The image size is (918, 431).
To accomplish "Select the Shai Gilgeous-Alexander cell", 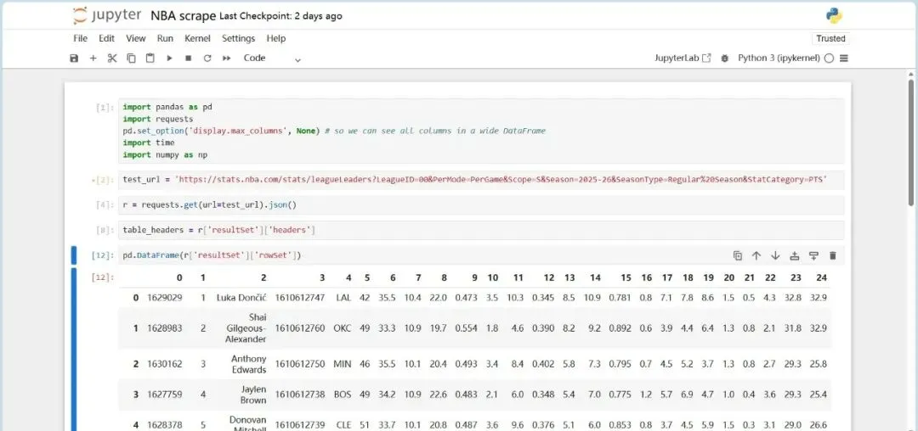I will pyautogui.click(x=246, y=327).
